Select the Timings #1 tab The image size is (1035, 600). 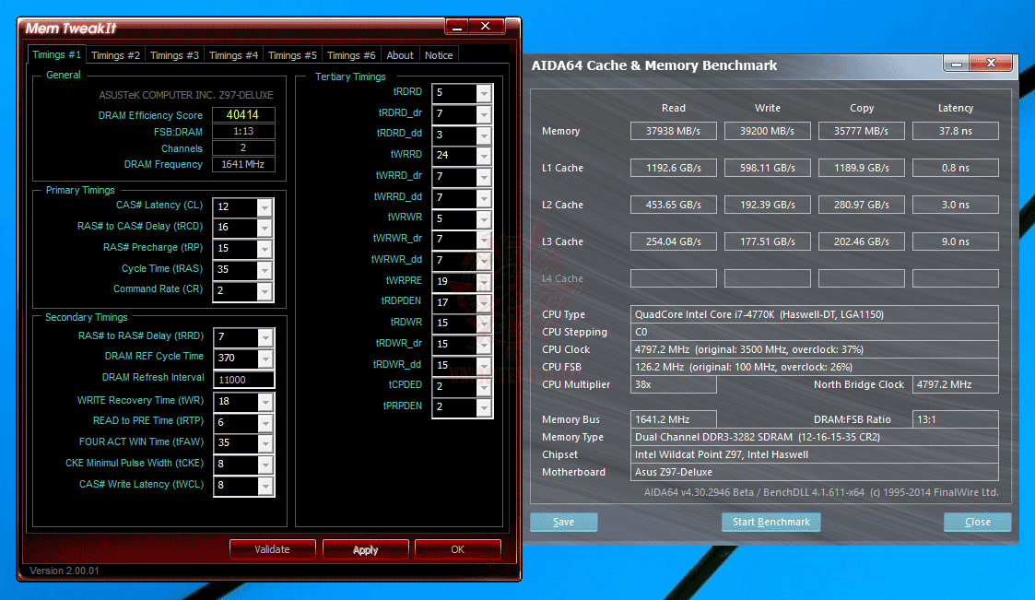57,54
